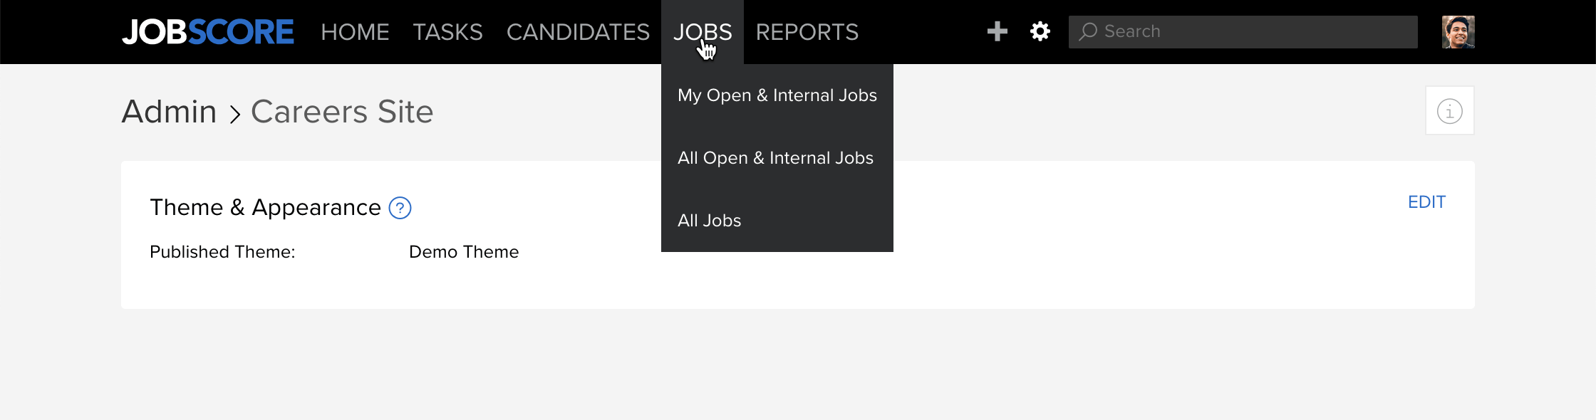Screen dimensions: 1596x420
Task: Focus the Search input field
Action: point(1243,32)
